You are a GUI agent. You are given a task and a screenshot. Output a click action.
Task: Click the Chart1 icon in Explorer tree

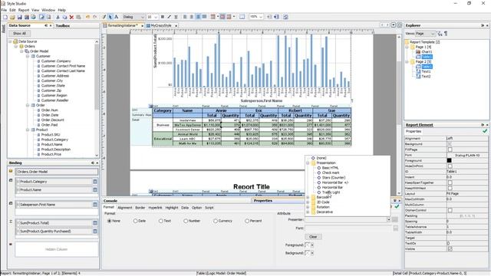418,51
